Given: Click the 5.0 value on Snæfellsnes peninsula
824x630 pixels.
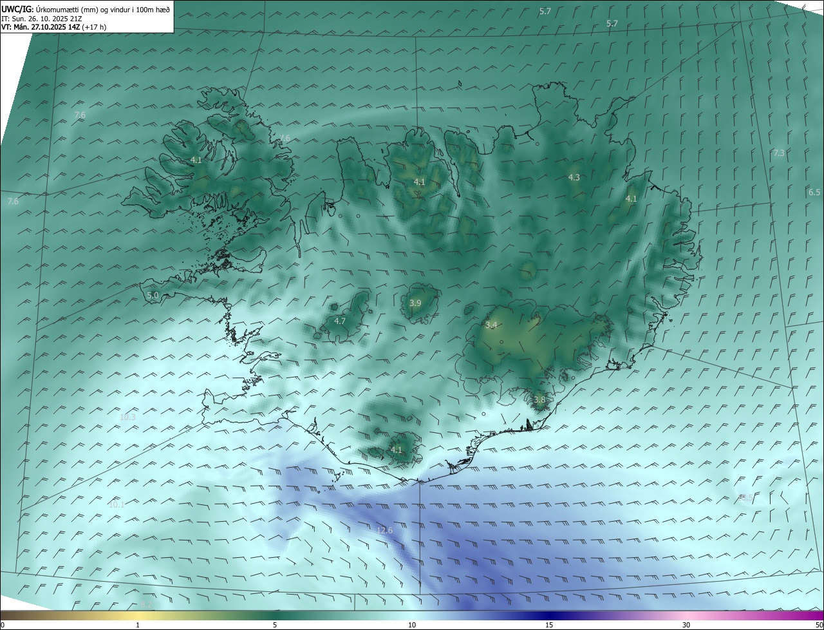Looking at the screenshot, I should (x=153, y=295).
